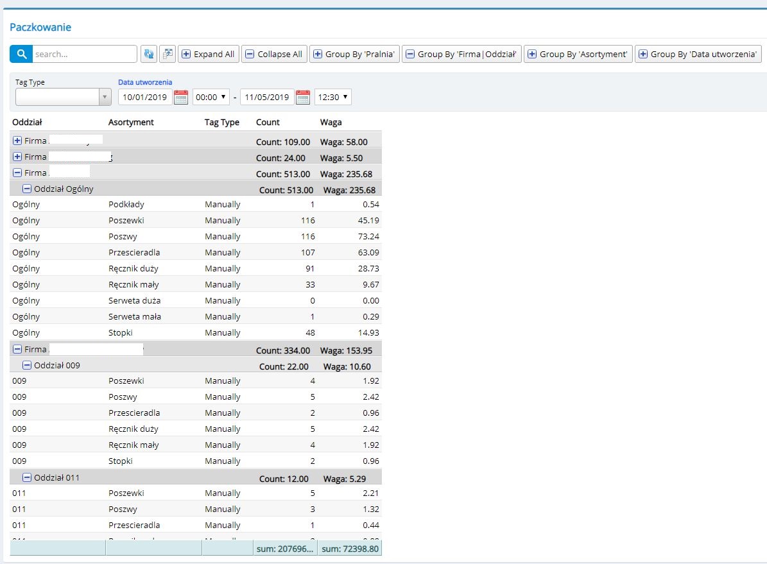Select Ogólny row's Ręcznik duży cell
Image resolution: width=767 pixels, height=564 pixels.
pos(133,269)
